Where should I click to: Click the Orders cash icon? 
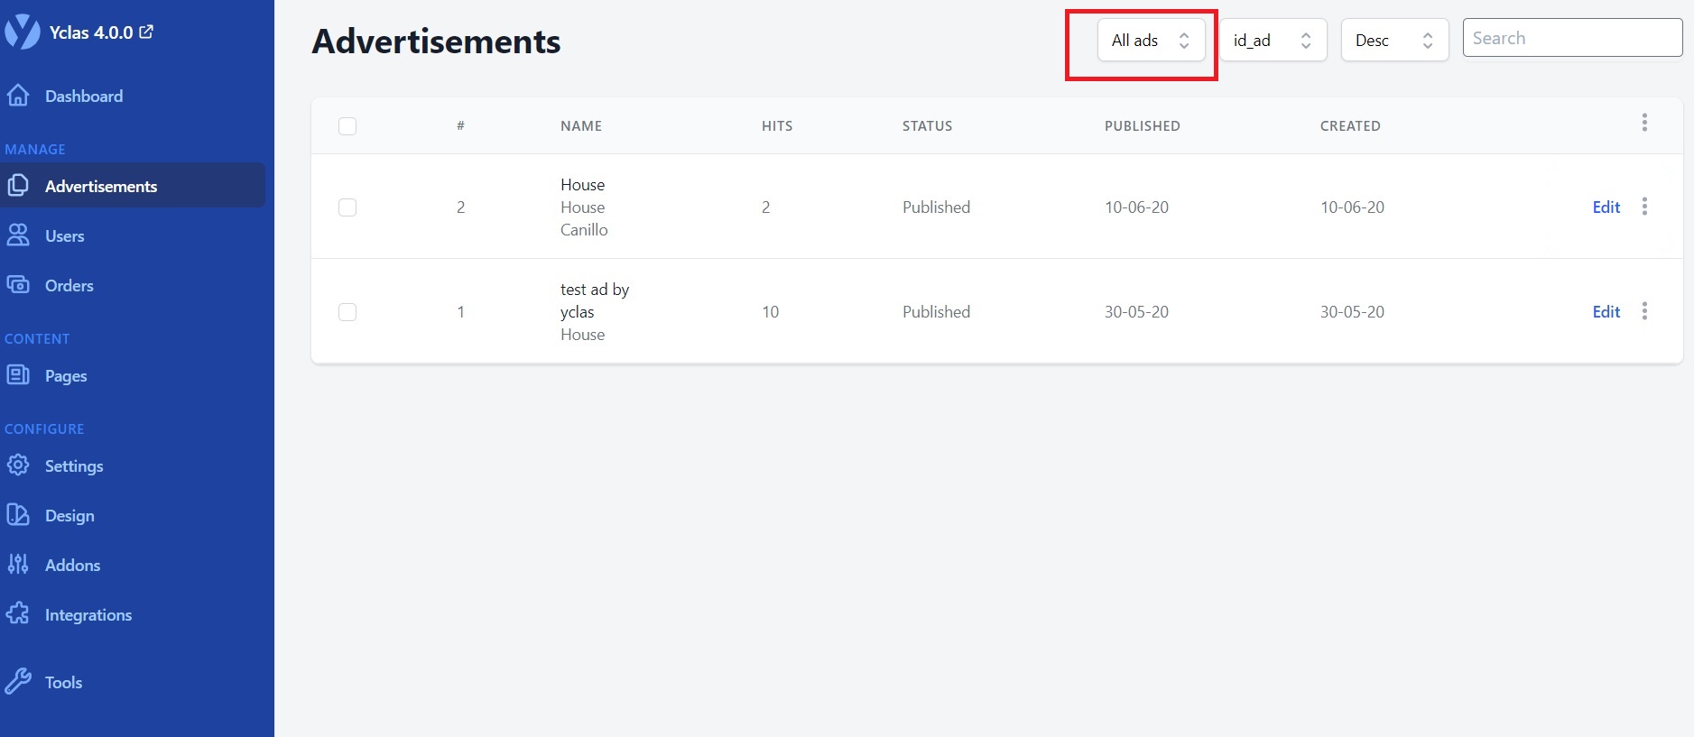point(18,285)
